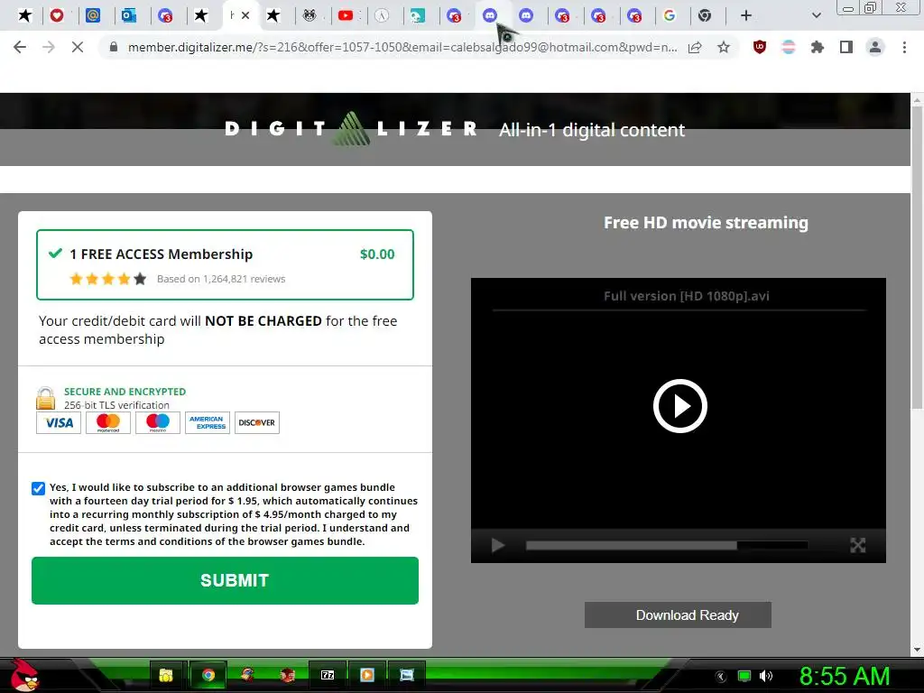Click 'Based on 1,264,821 reviews' text

click(221, 279)
